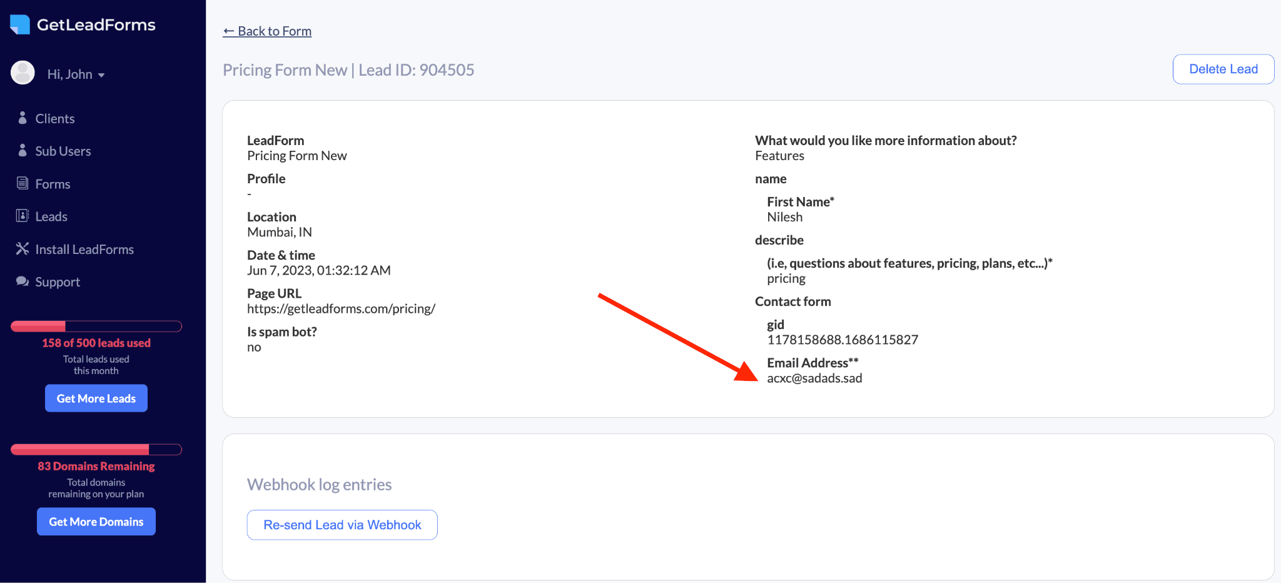The height and width of the screenshot is (583, 1281).
Task: Click the leads usage progress bar
Action: coord(96,326)
